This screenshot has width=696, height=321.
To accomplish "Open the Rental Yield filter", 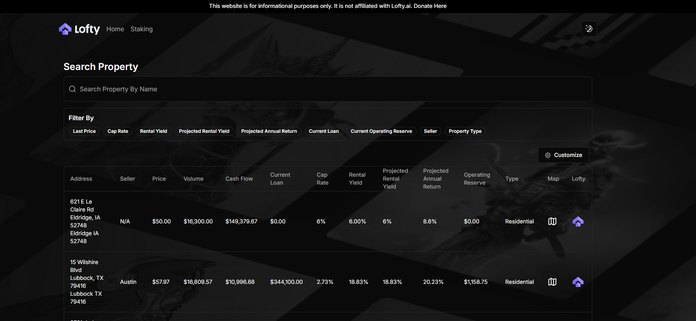I will (x=154, y=131).
